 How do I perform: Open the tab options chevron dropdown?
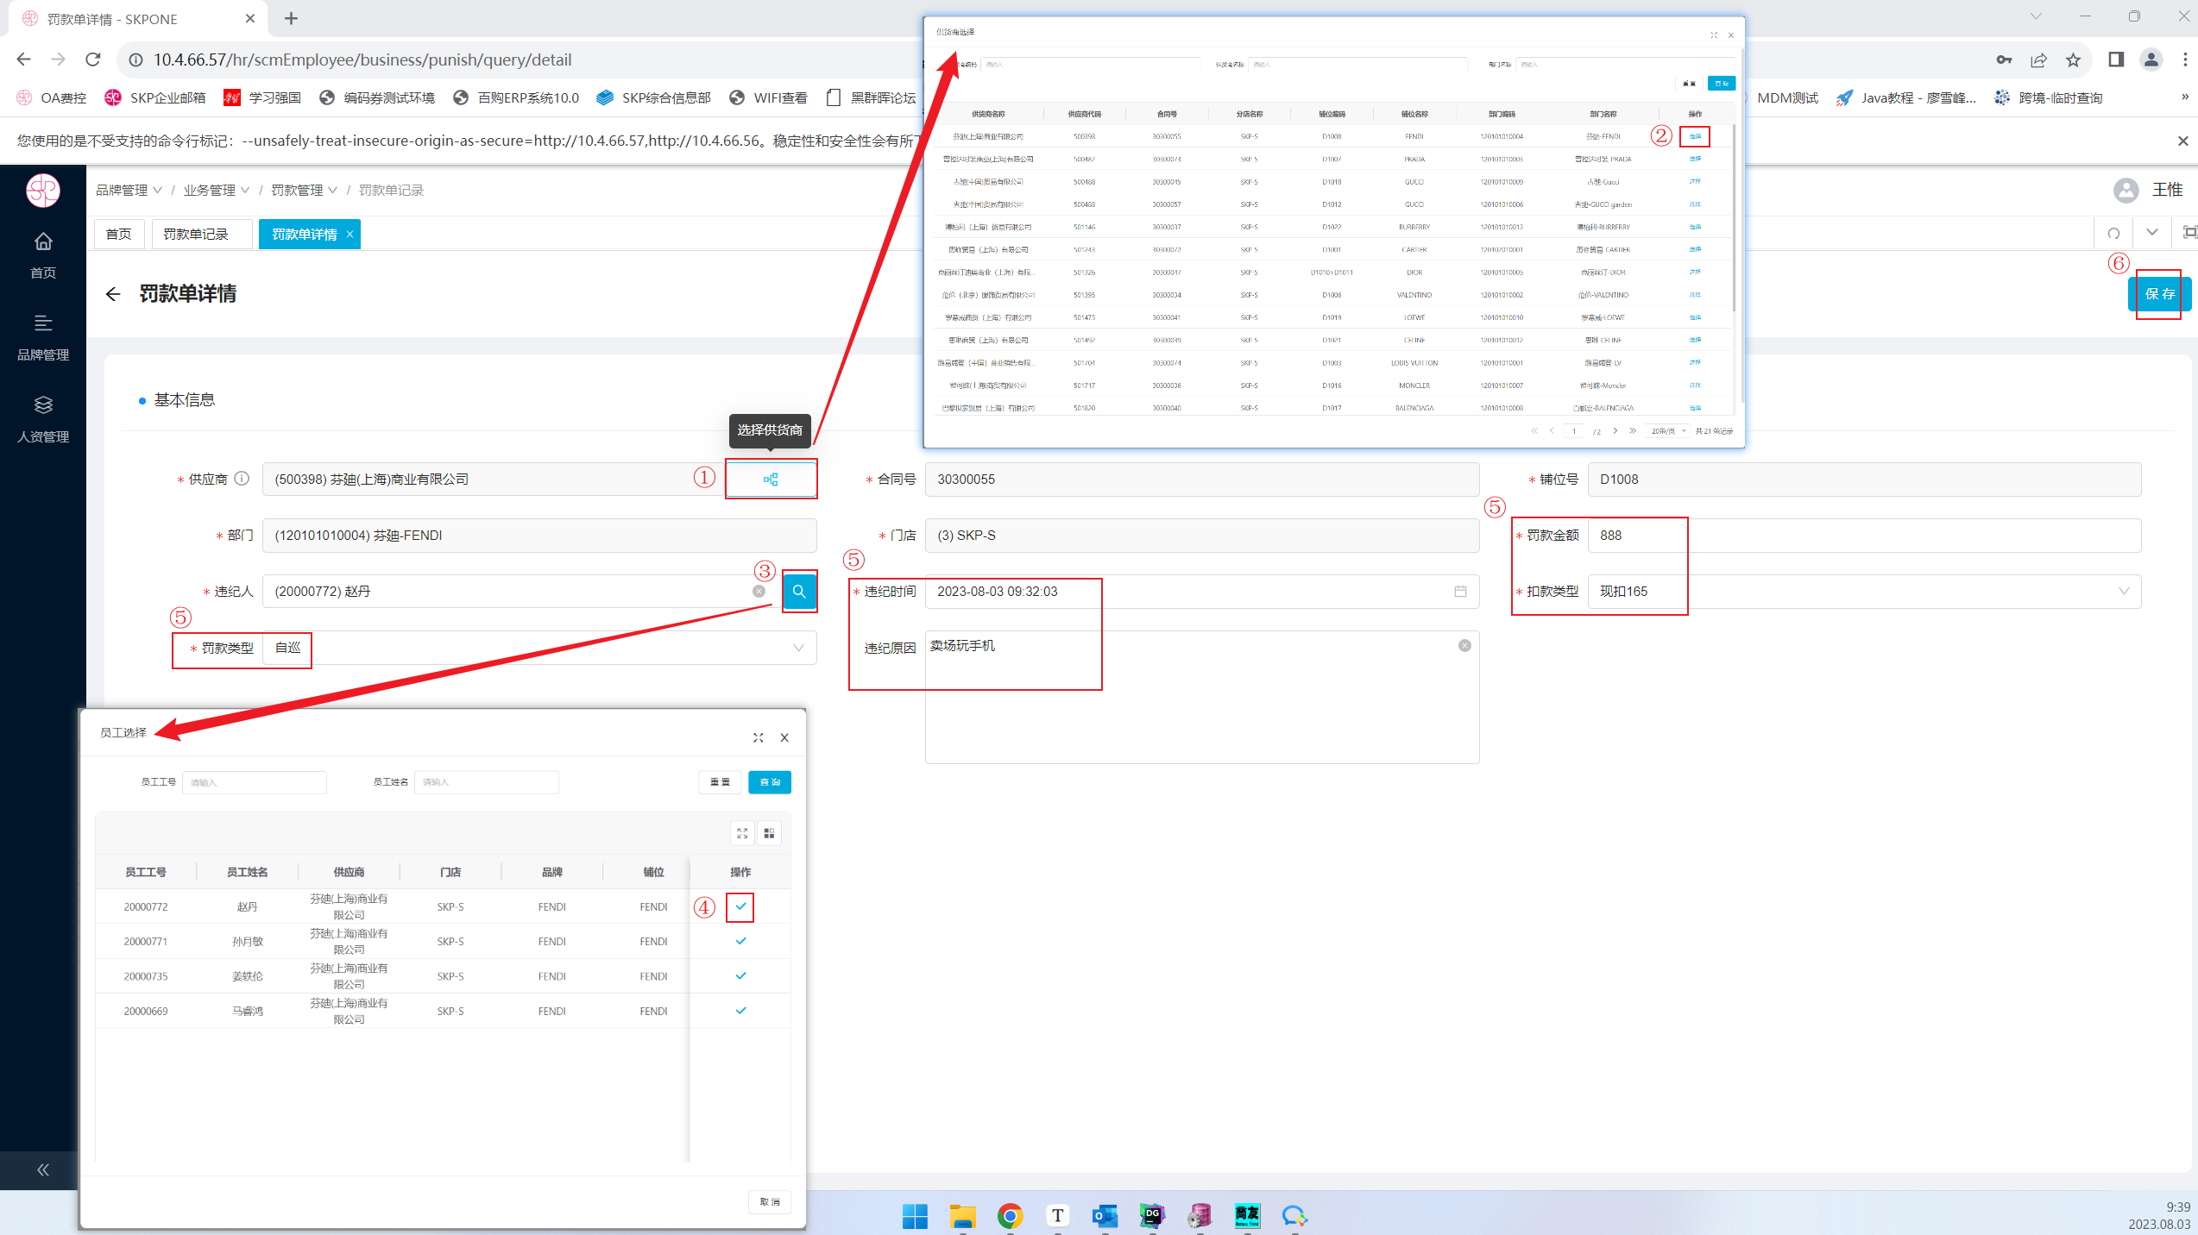point(2152,233)
